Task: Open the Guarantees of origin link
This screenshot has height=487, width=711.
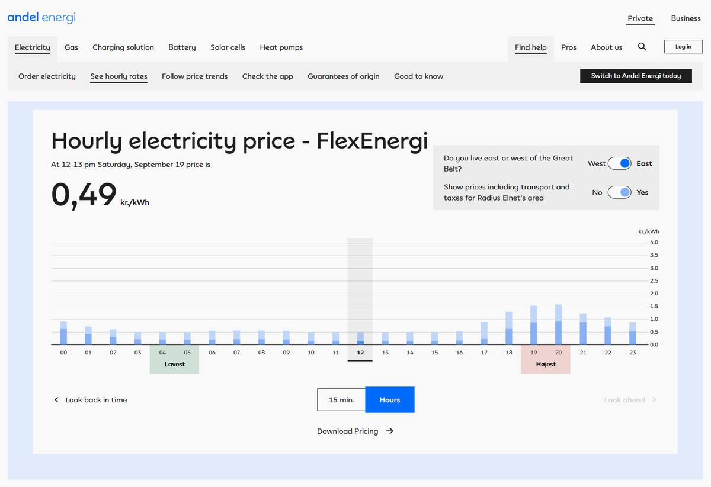Action: pyautogui.click(x=344, y=76)
